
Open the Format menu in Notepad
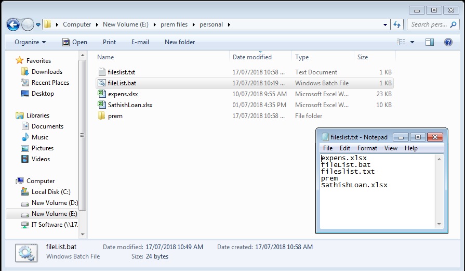367,148
